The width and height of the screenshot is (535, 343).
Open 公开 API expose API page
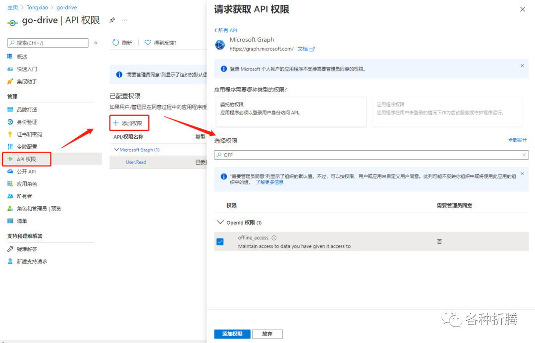coord(26,171)
